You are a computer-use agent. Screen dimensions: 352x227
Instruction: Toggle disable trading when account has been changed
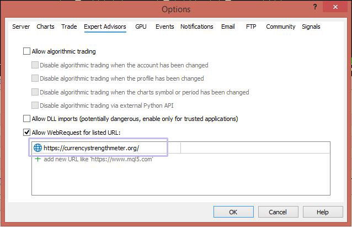pyautogui.click(x=35, y=65)
